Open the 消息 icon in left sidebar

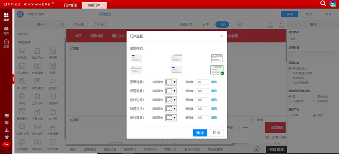pos(6,44)
